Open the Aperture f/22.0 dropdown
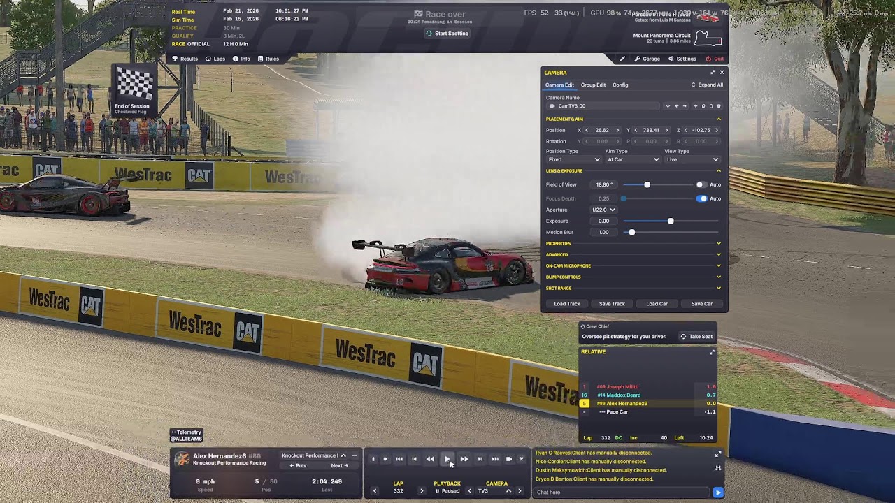Screen dimensions: 895x503 click(x=603, y=210)
